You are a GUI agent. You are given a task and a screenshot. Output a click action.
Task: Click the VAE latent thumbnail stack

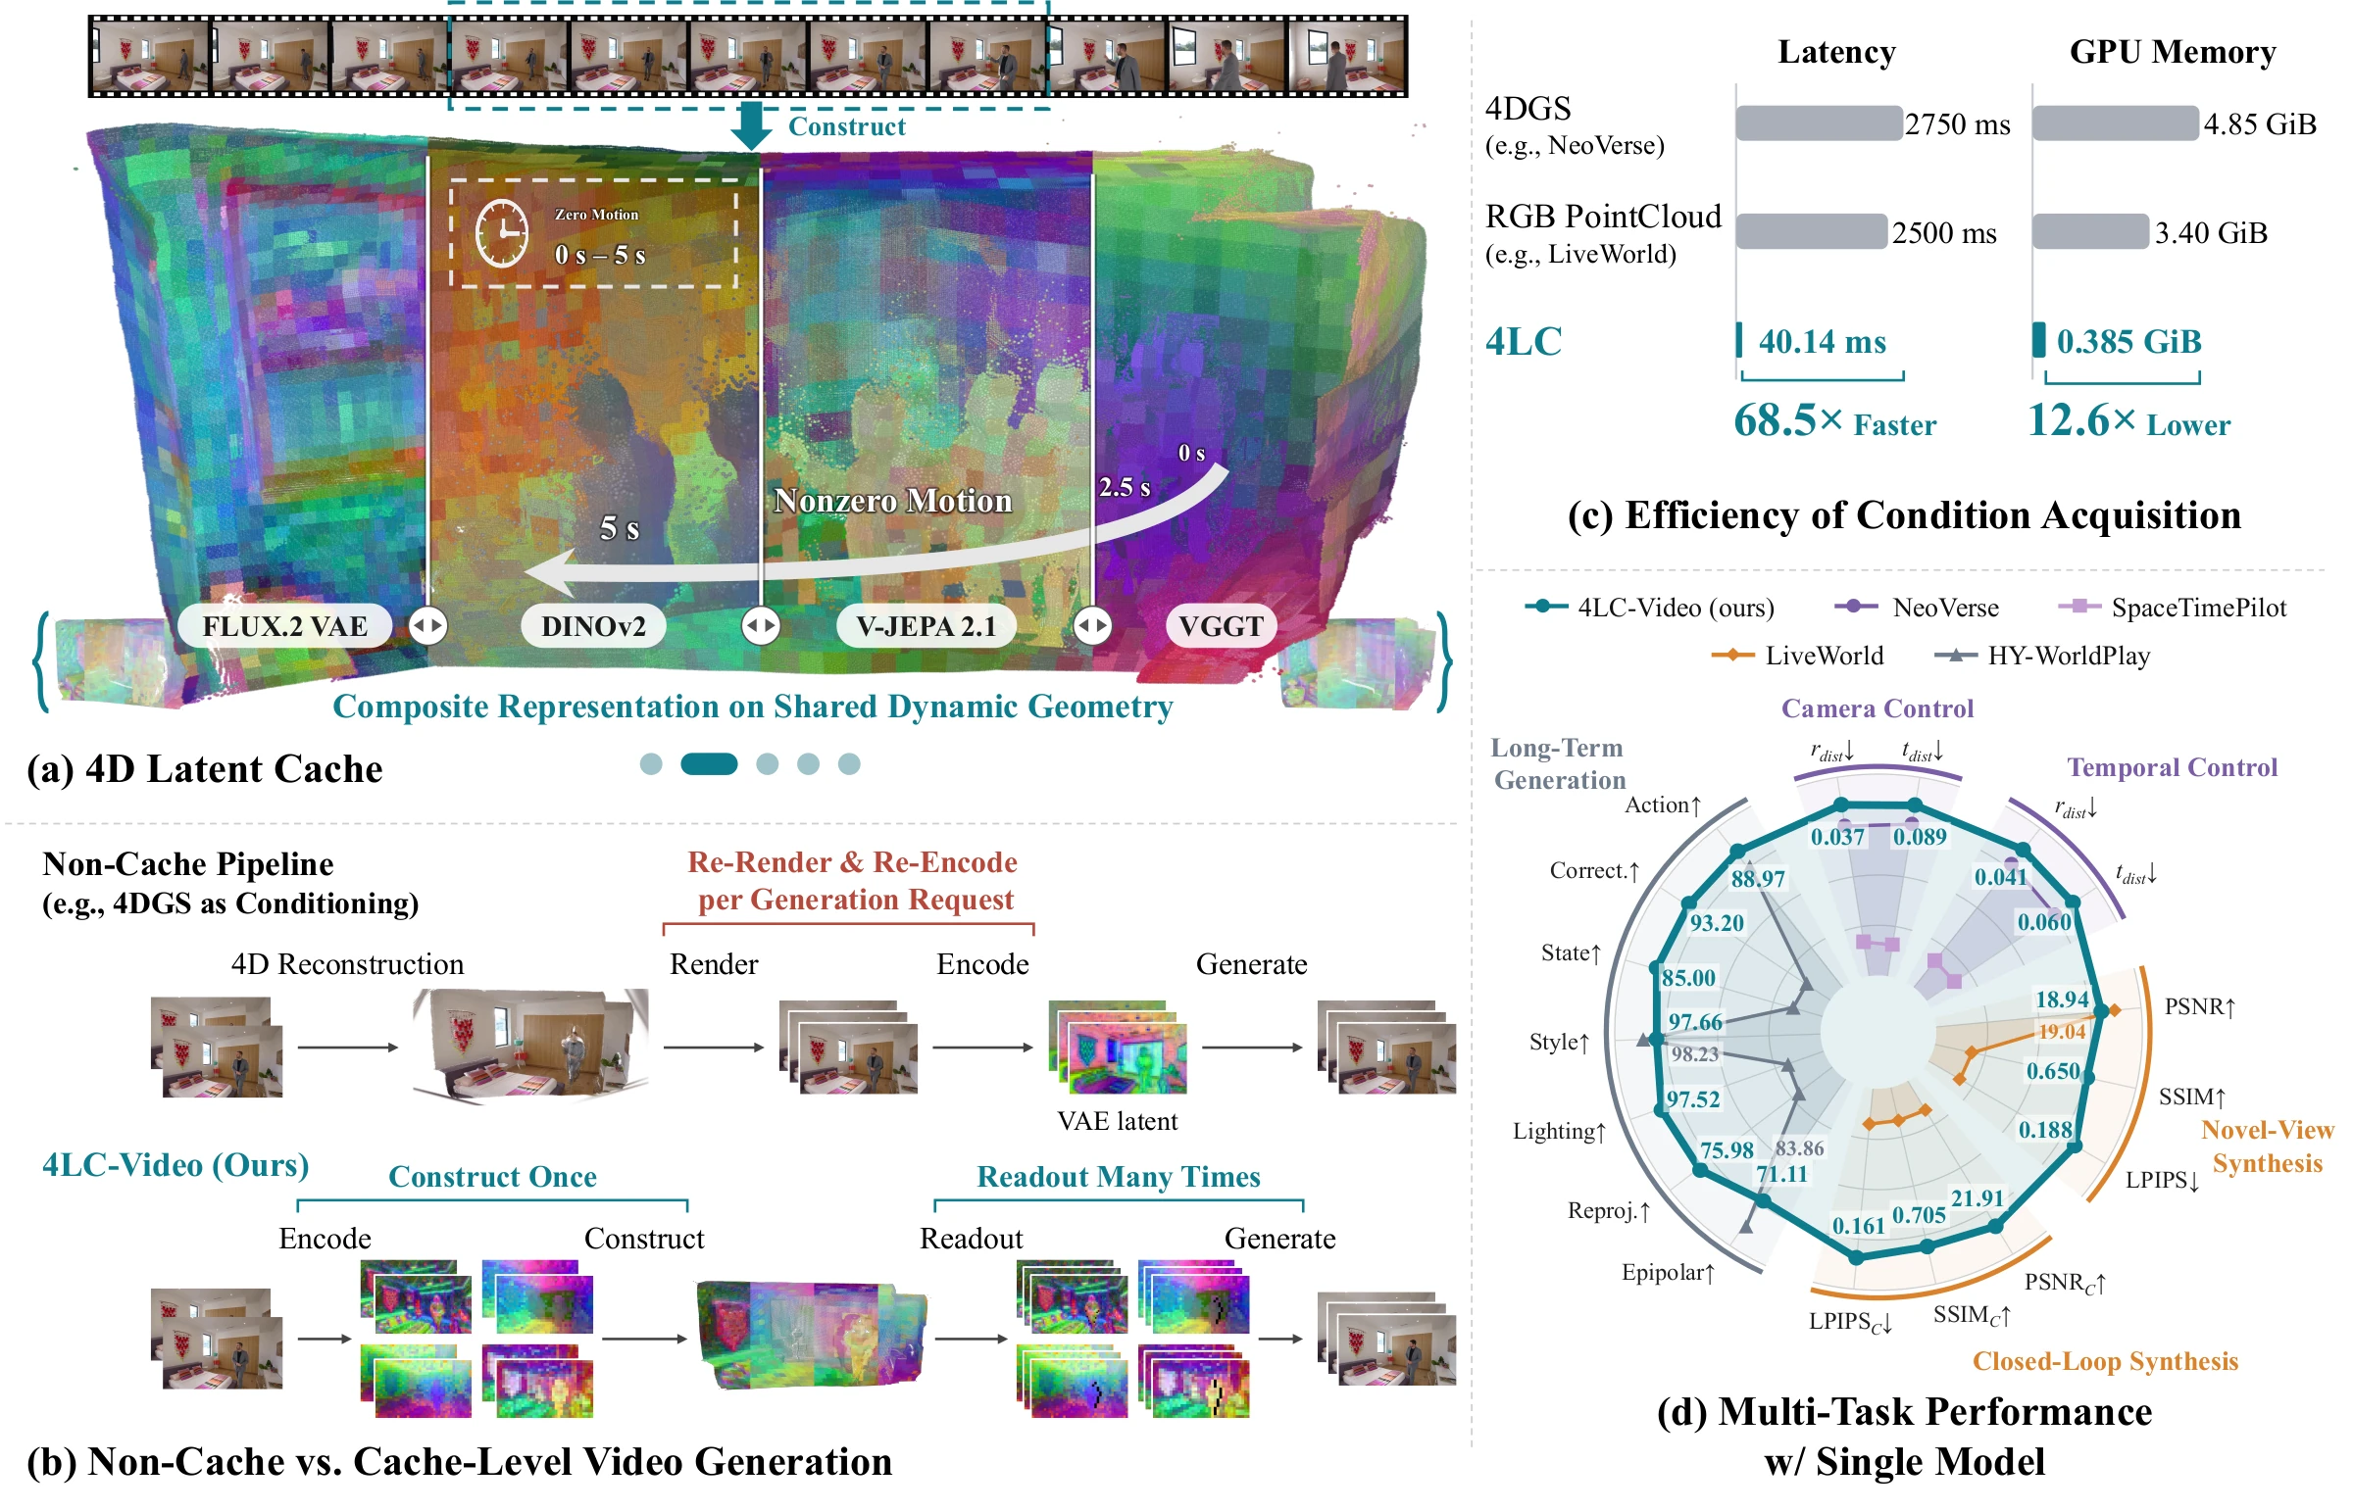point(1118,1048)
